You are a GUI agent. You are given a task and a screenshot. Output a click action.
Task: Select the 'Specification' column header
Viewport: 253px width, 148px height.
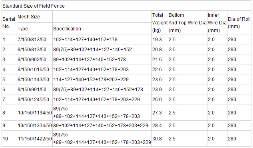(x=67, y=28)
